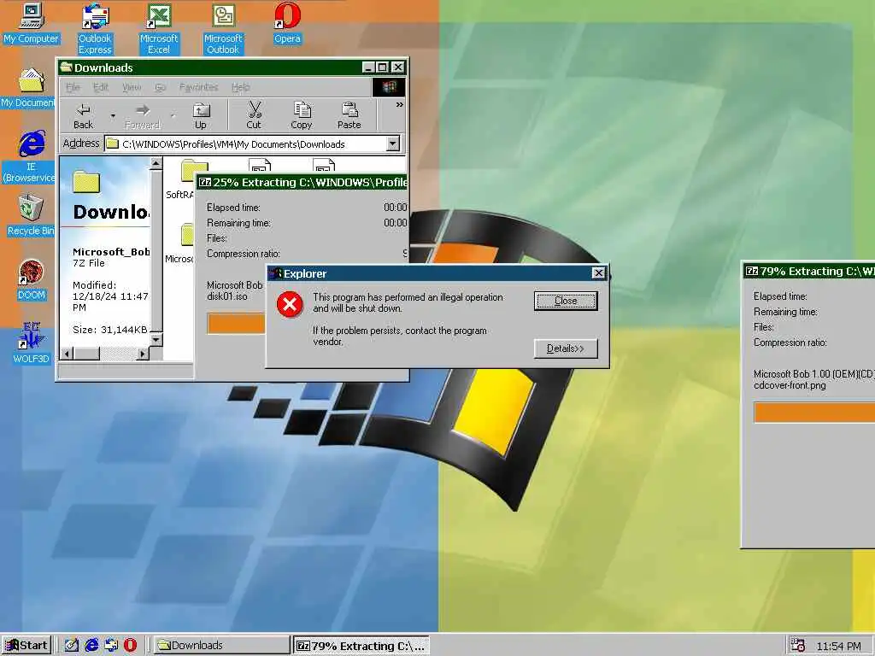Viewport: 875px width, 656px height.
Task: Click the Forward toolbar button in Downloads
Action: pos(143,115)
